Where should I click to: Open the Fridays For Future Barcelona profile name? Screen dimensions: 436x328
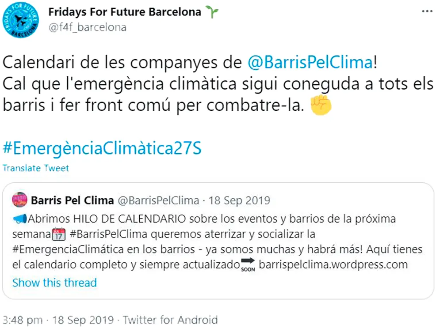(125, 12)
